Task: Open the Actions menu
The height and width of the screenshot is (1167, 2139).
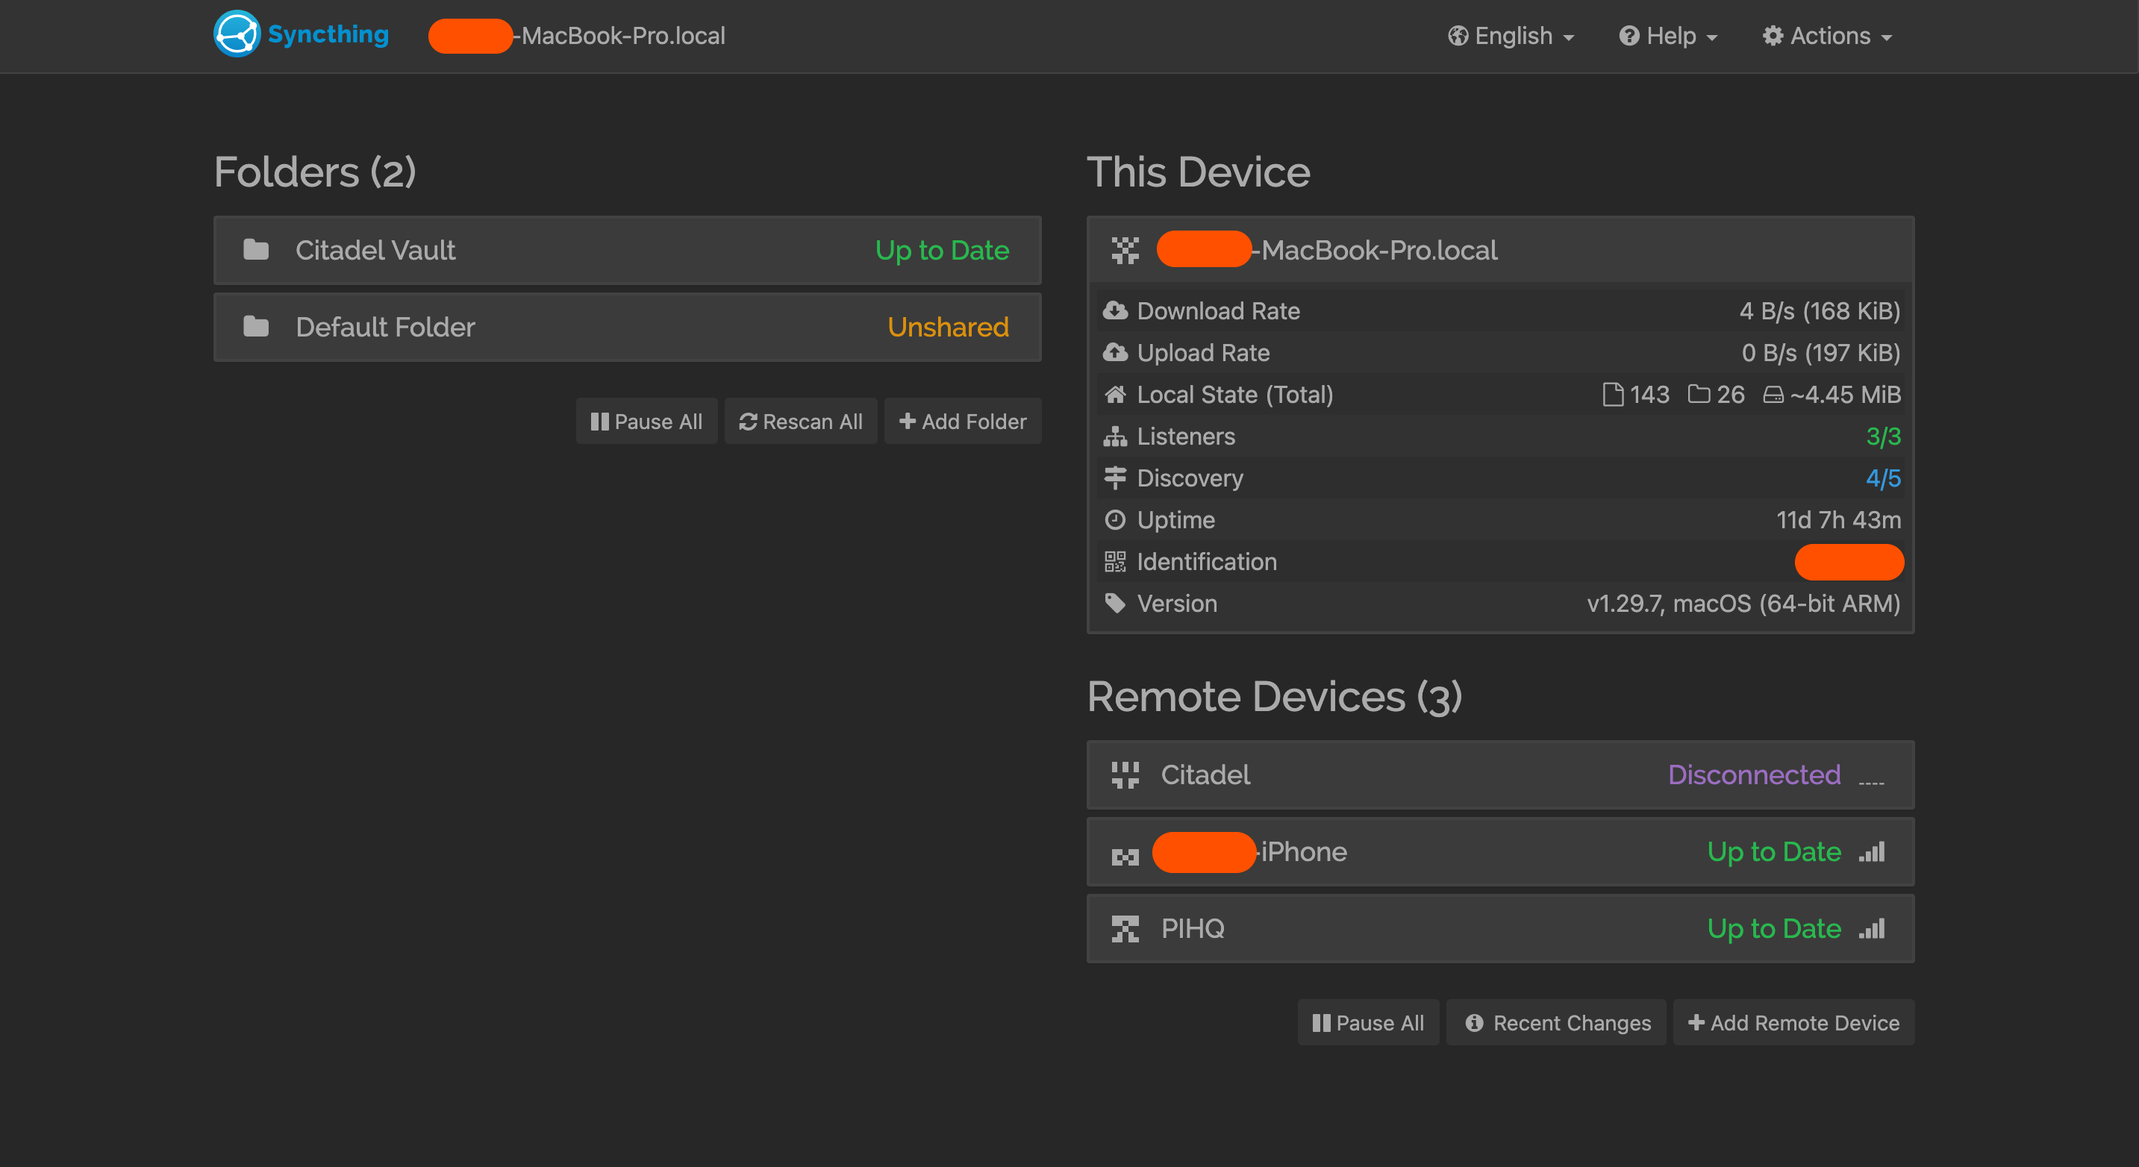Action: point(1827,36)
